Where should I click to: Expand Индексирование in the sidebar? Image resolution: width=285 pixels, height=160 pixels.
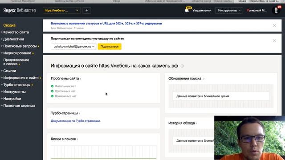(x=17, y=53)
